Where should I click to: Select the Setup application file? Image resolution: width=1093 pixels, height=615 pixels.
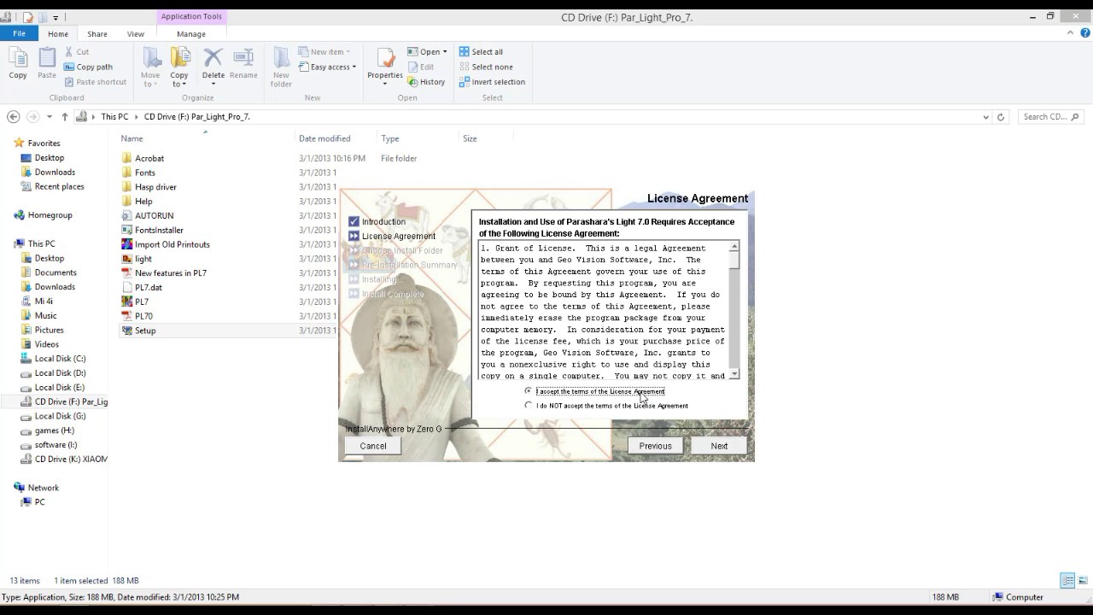click(x=145, y=331)
